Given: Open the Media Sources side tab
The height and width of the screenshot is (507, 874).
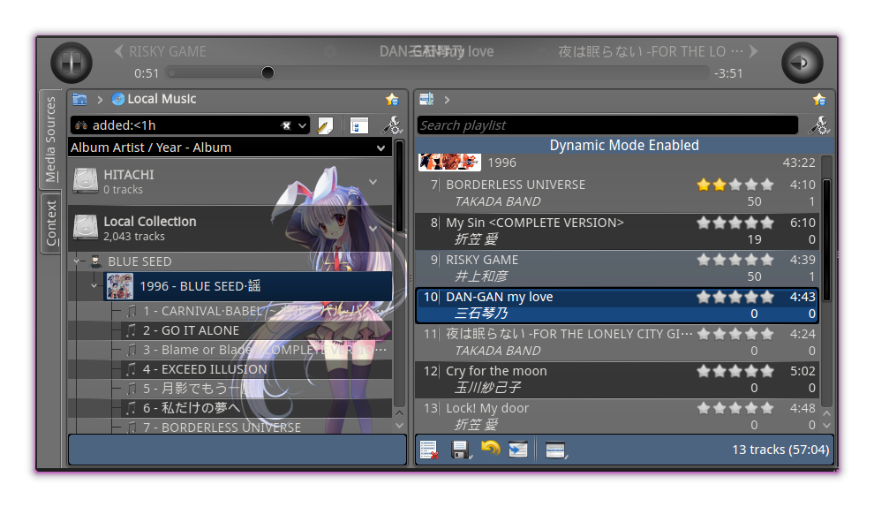Looking at the screenshot, I should pyautogui.click(x=50, y=140).
